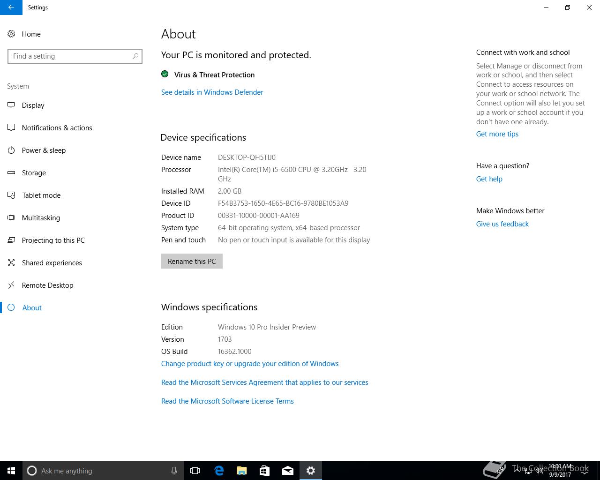Viewport: 600px width, 480px height.
Task: Click device name DESKTOP-QH5TIJ0
Action: (x=247, y=157)
